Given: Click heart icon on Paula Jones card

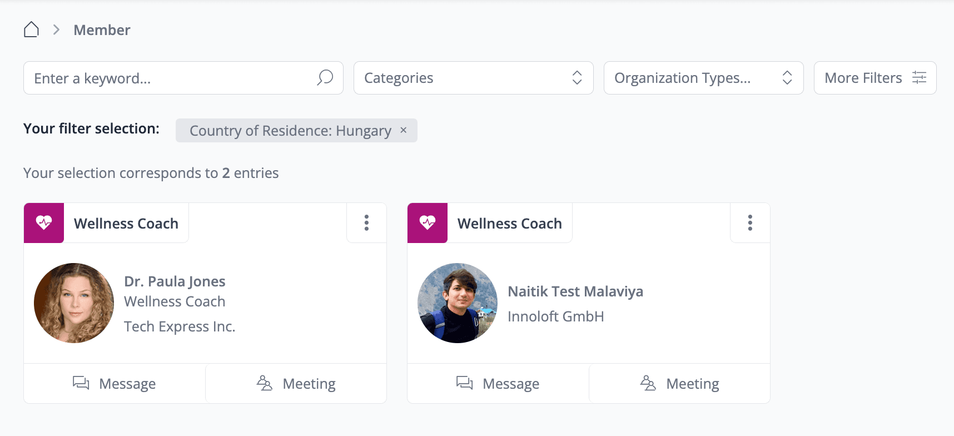Looking at the screenshot, I should pyautogui.click(x=44, y=223).
